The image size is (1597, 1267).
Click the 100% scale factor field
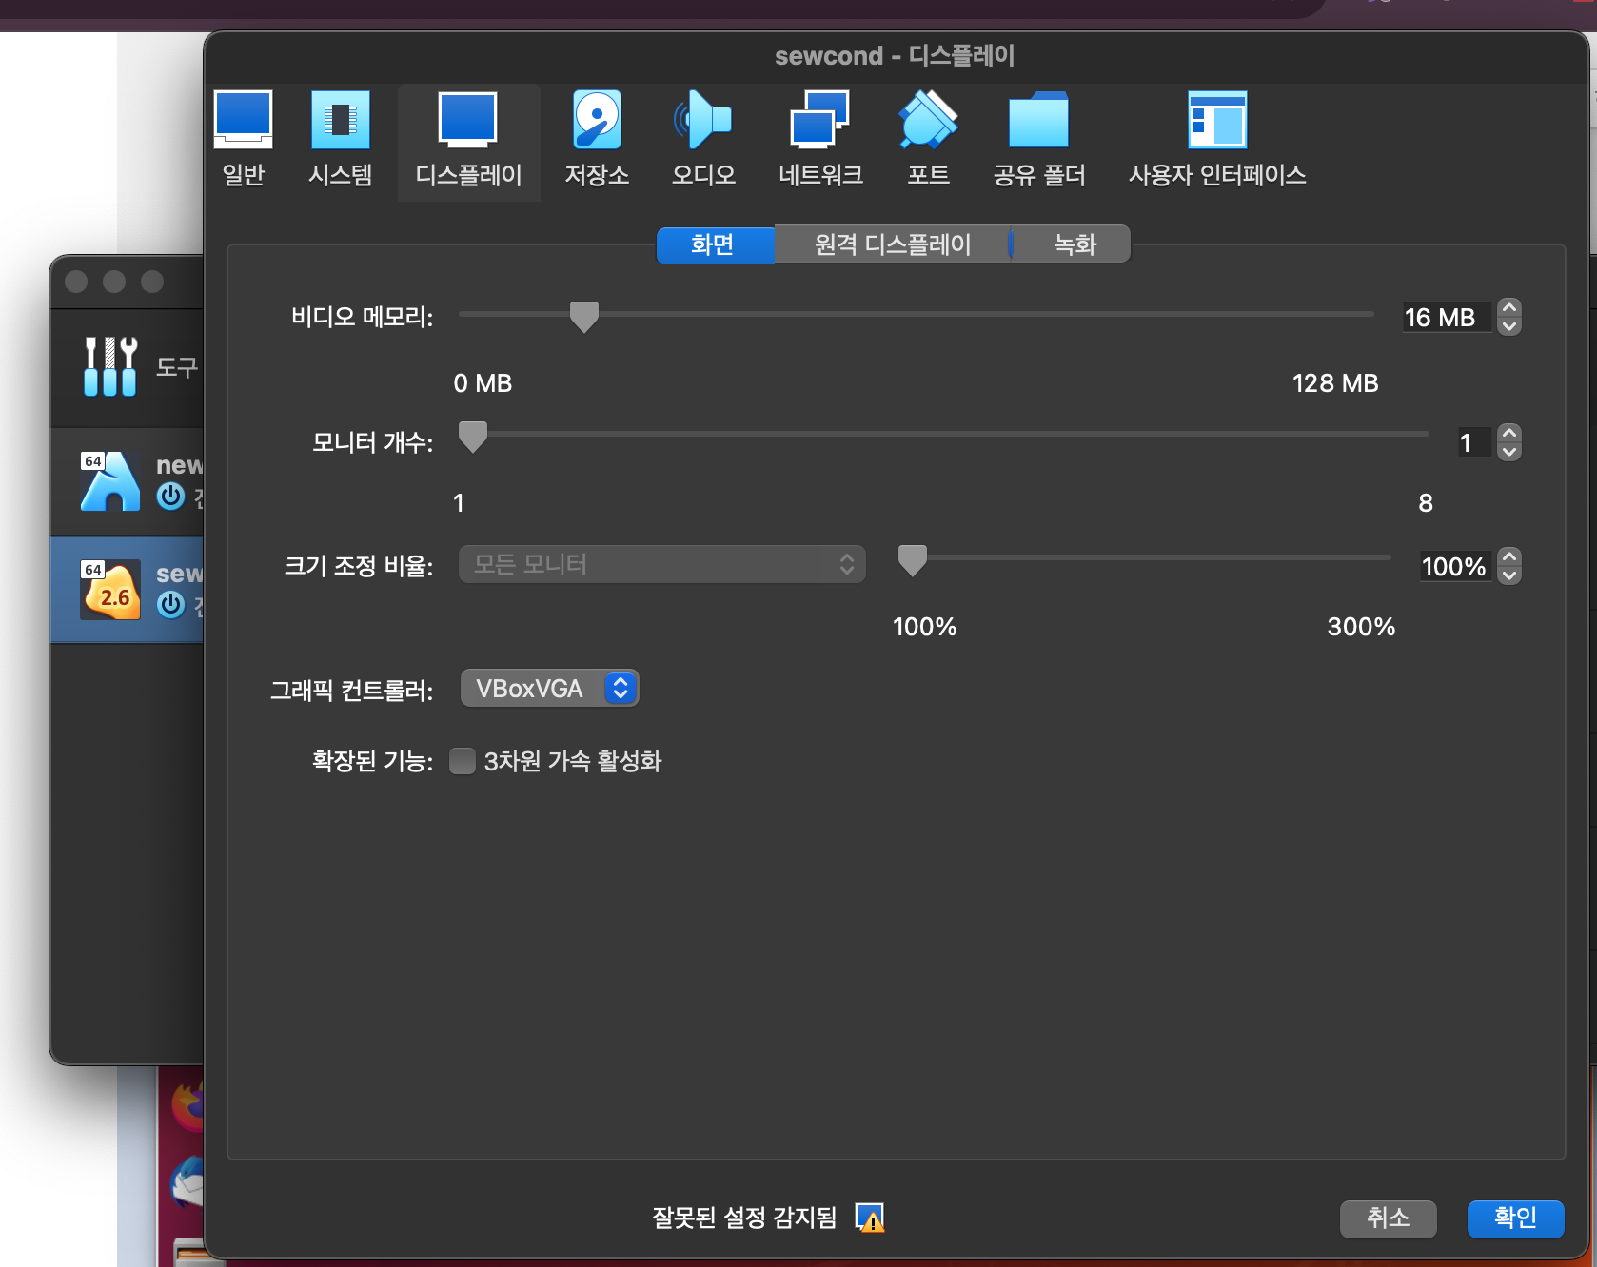click(1454, 566)
